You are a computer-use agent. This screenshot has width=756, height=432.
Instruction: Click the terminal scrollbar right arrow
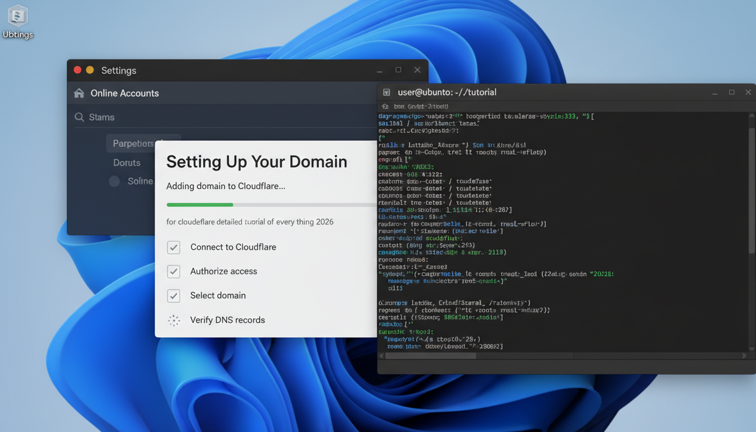(x=745, y=355)
